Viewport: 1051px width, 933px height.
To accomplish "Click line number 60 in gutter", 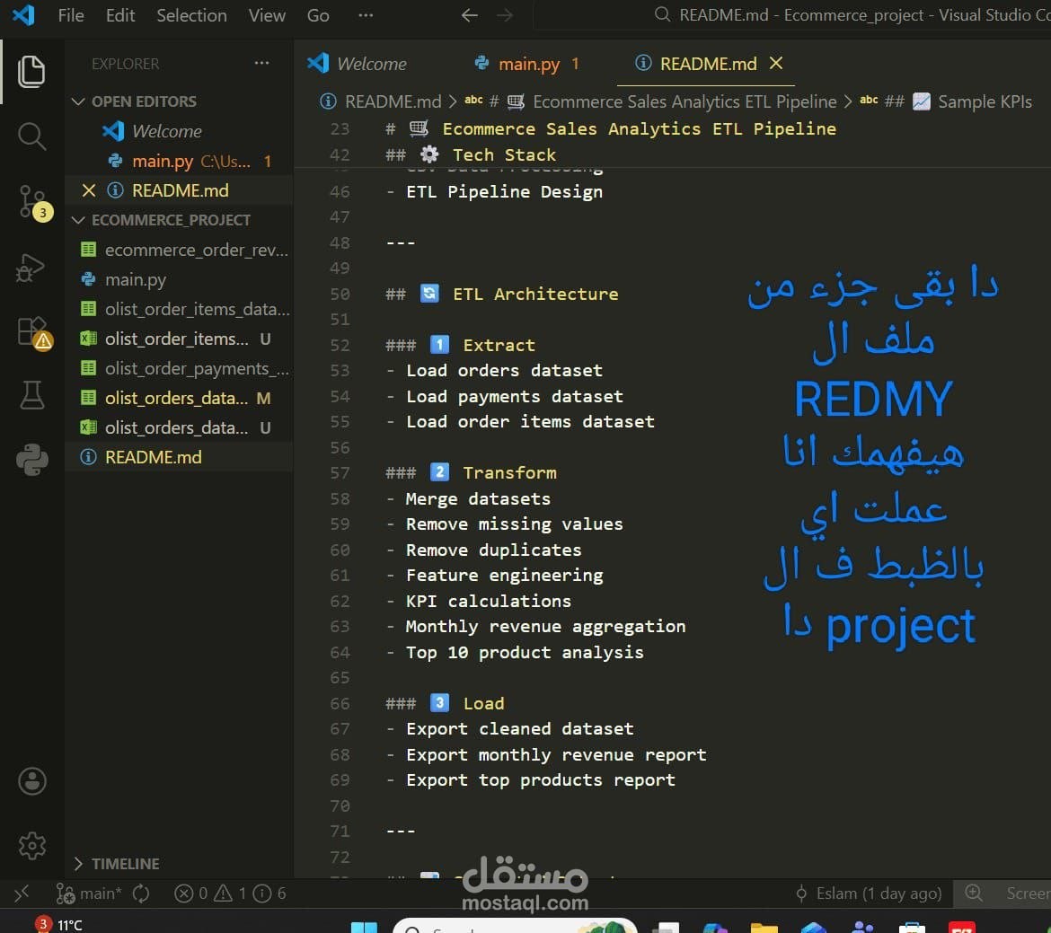I will click(x=340, y=550).
